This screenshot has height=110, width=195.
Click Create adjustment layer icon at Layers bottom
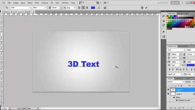(x=183, y=108)
